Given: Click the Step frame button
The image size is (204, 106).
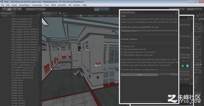Looking at the screenshot, I should [107, 9].
